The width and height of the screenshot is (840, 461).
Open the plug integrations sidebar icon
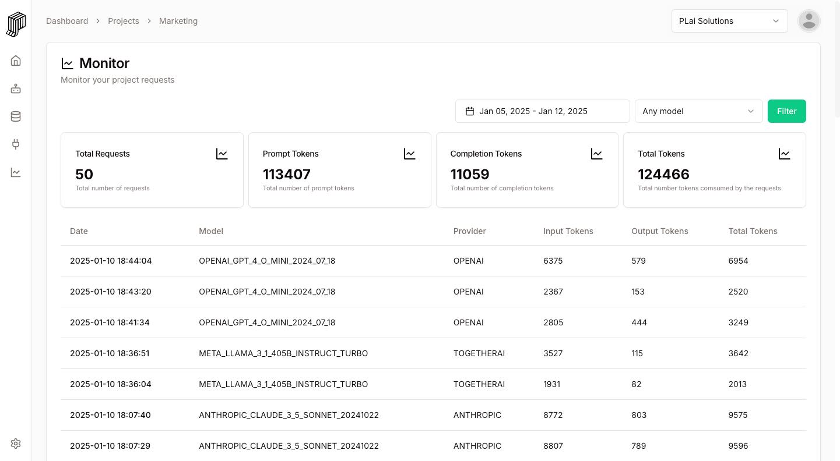click(x=16, y=144)
